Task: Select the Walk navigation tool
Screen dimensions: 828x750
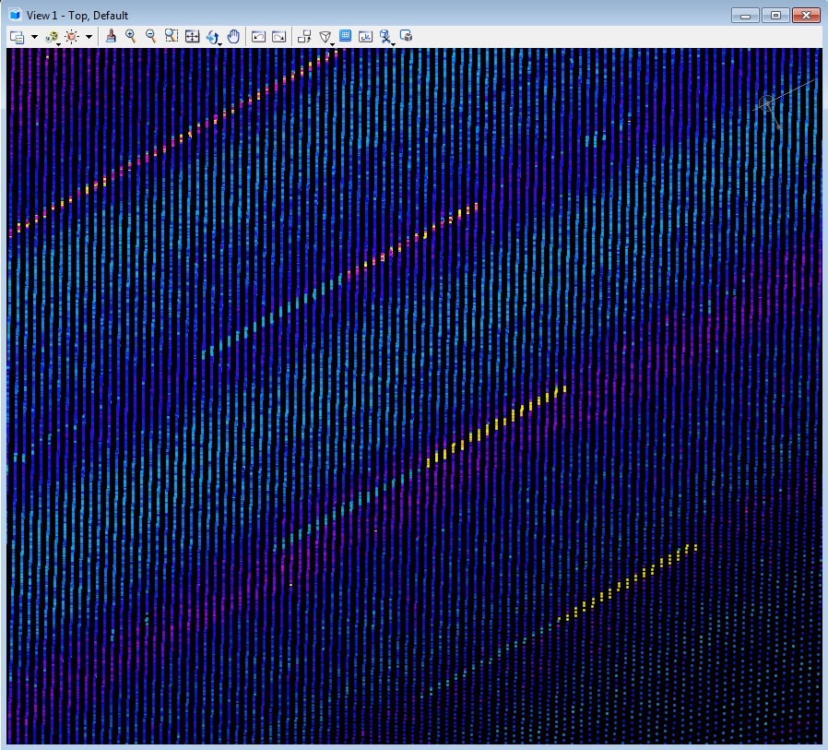Action: pyautogui.click(x=385, y=37)
